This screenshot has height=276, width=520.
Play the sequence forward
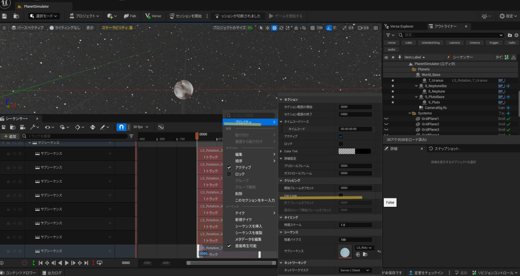[x=67, y=263]
